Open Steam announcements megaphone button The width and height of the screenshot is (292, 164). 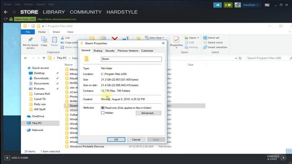tap(217, 5)
